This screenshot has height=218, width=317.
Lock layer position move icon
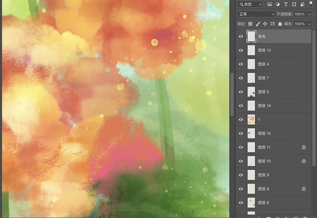(x=265, y=24)
